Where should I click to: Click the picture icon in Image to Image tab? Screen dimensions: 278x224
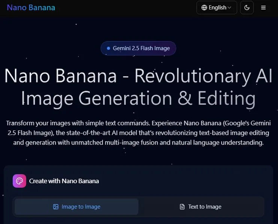(56, 207)
